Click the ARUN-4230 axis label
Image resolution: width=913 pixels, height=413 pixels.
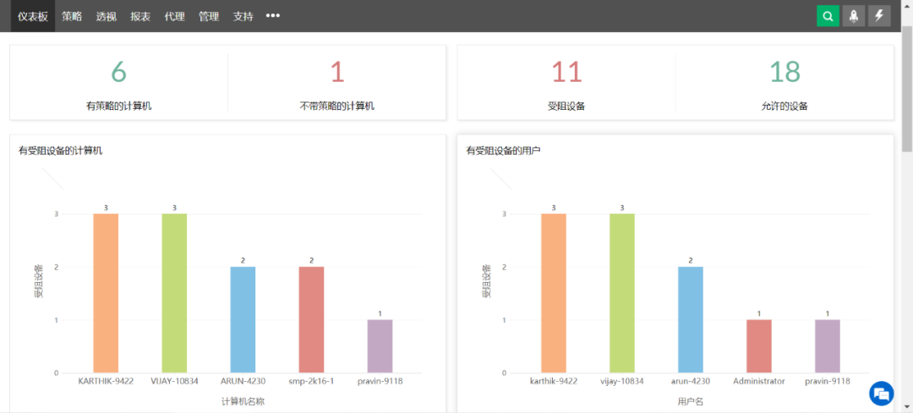pos(243,382)
